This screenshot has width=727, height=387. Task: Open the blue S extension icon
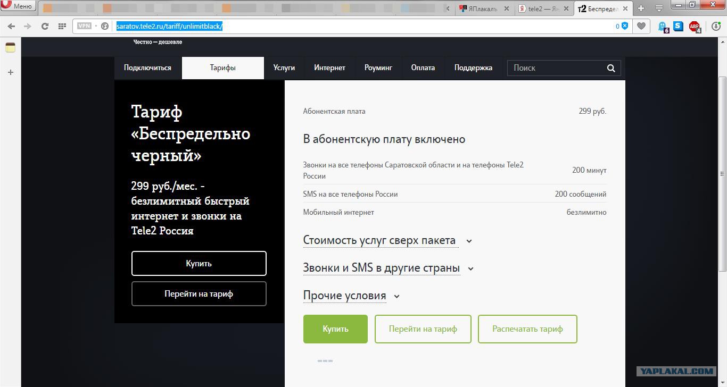click(x=678, y=26)
